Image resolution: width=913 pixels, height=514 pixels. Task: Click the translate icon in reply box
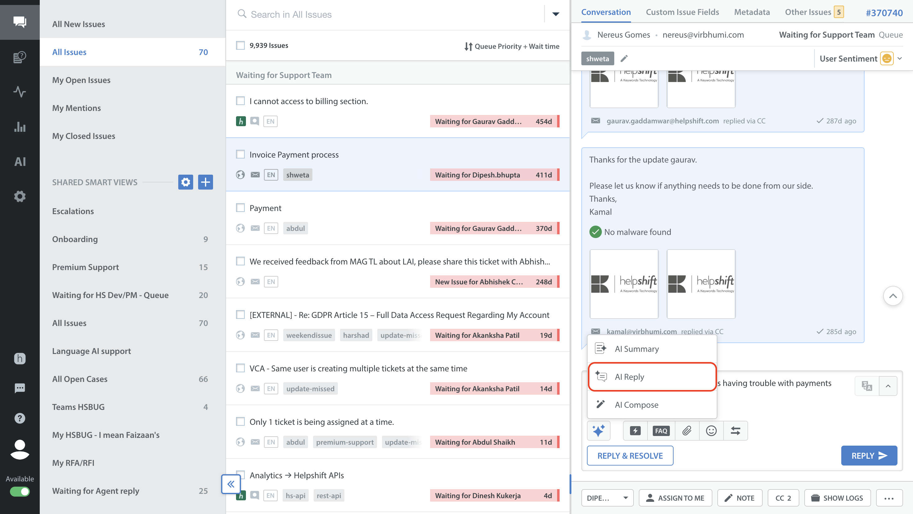[867, 386]
